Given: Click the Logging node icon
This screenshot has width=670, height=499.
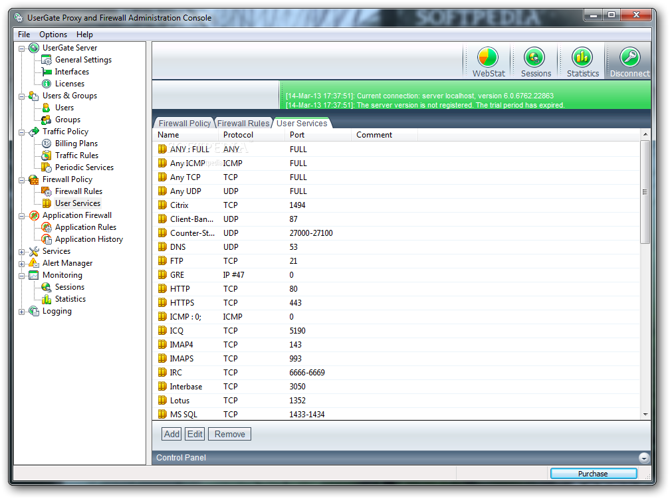Looking at the screenshot, I should [34, 311].
